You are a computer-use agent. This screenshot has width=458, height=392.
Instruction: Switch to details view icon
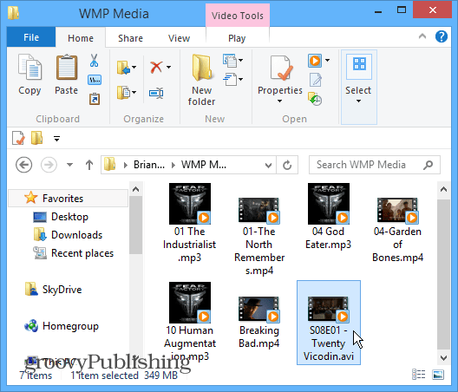pyautogui.click(x=419, y=375)
